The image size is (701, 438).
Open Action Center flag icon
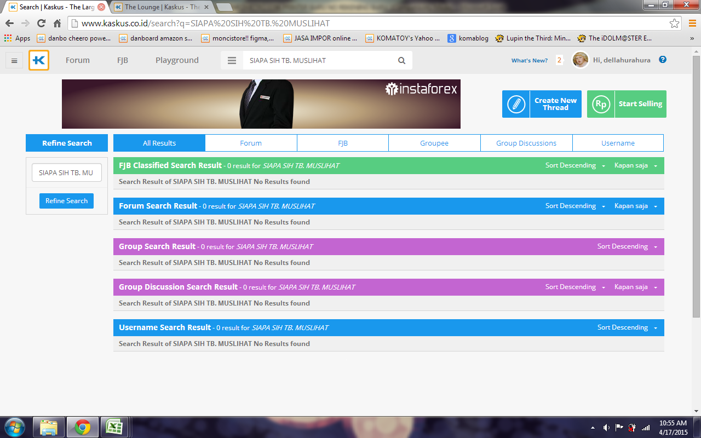point(619,428)
